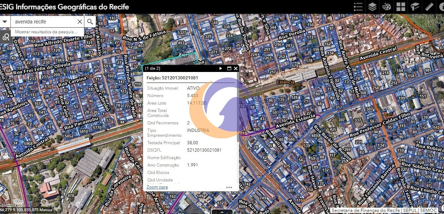
Task: Click inside the address search field
Action: tap(44, 22)
